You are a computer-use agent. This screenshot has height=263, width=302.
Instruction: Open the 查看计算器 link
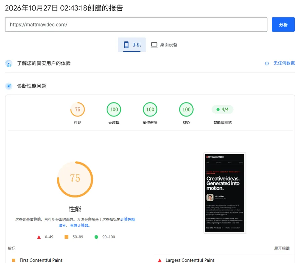pos(80,225)
